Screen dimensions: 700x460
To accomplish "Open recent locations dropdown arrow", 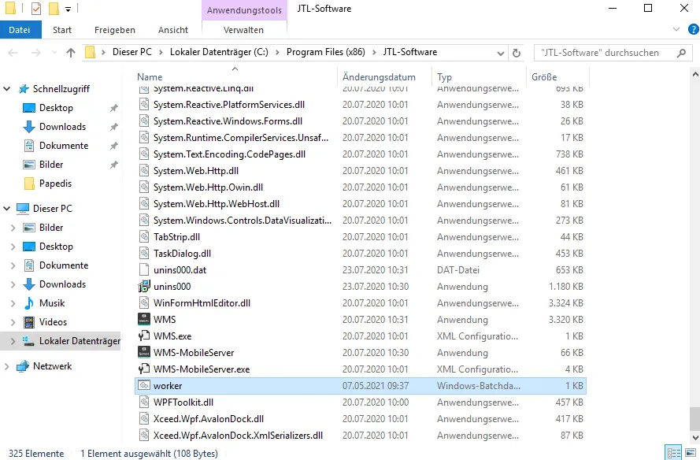I will pos(54,53).
